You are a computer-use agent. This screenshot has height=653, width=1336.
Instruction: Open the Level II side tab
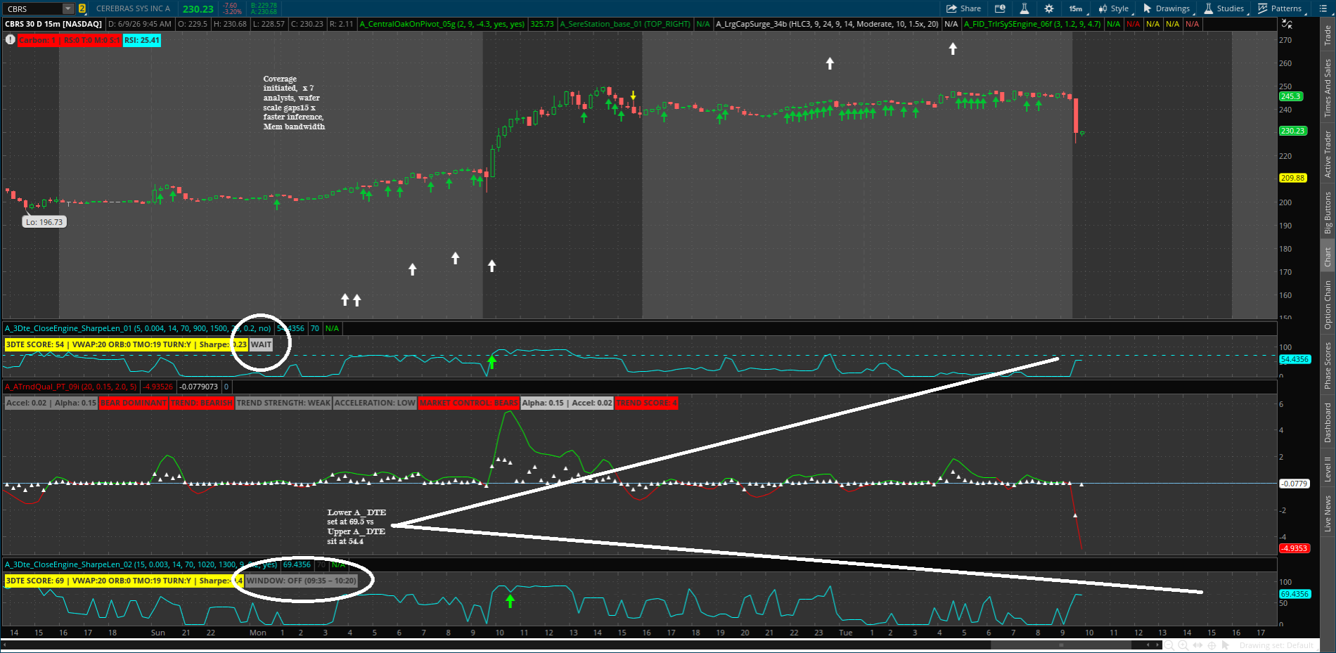coord(1328,469)
